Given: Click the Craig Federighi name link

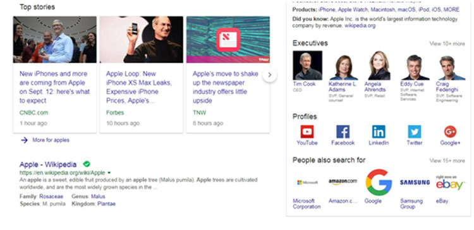Looking at the screenshot, I should [447, 87].
